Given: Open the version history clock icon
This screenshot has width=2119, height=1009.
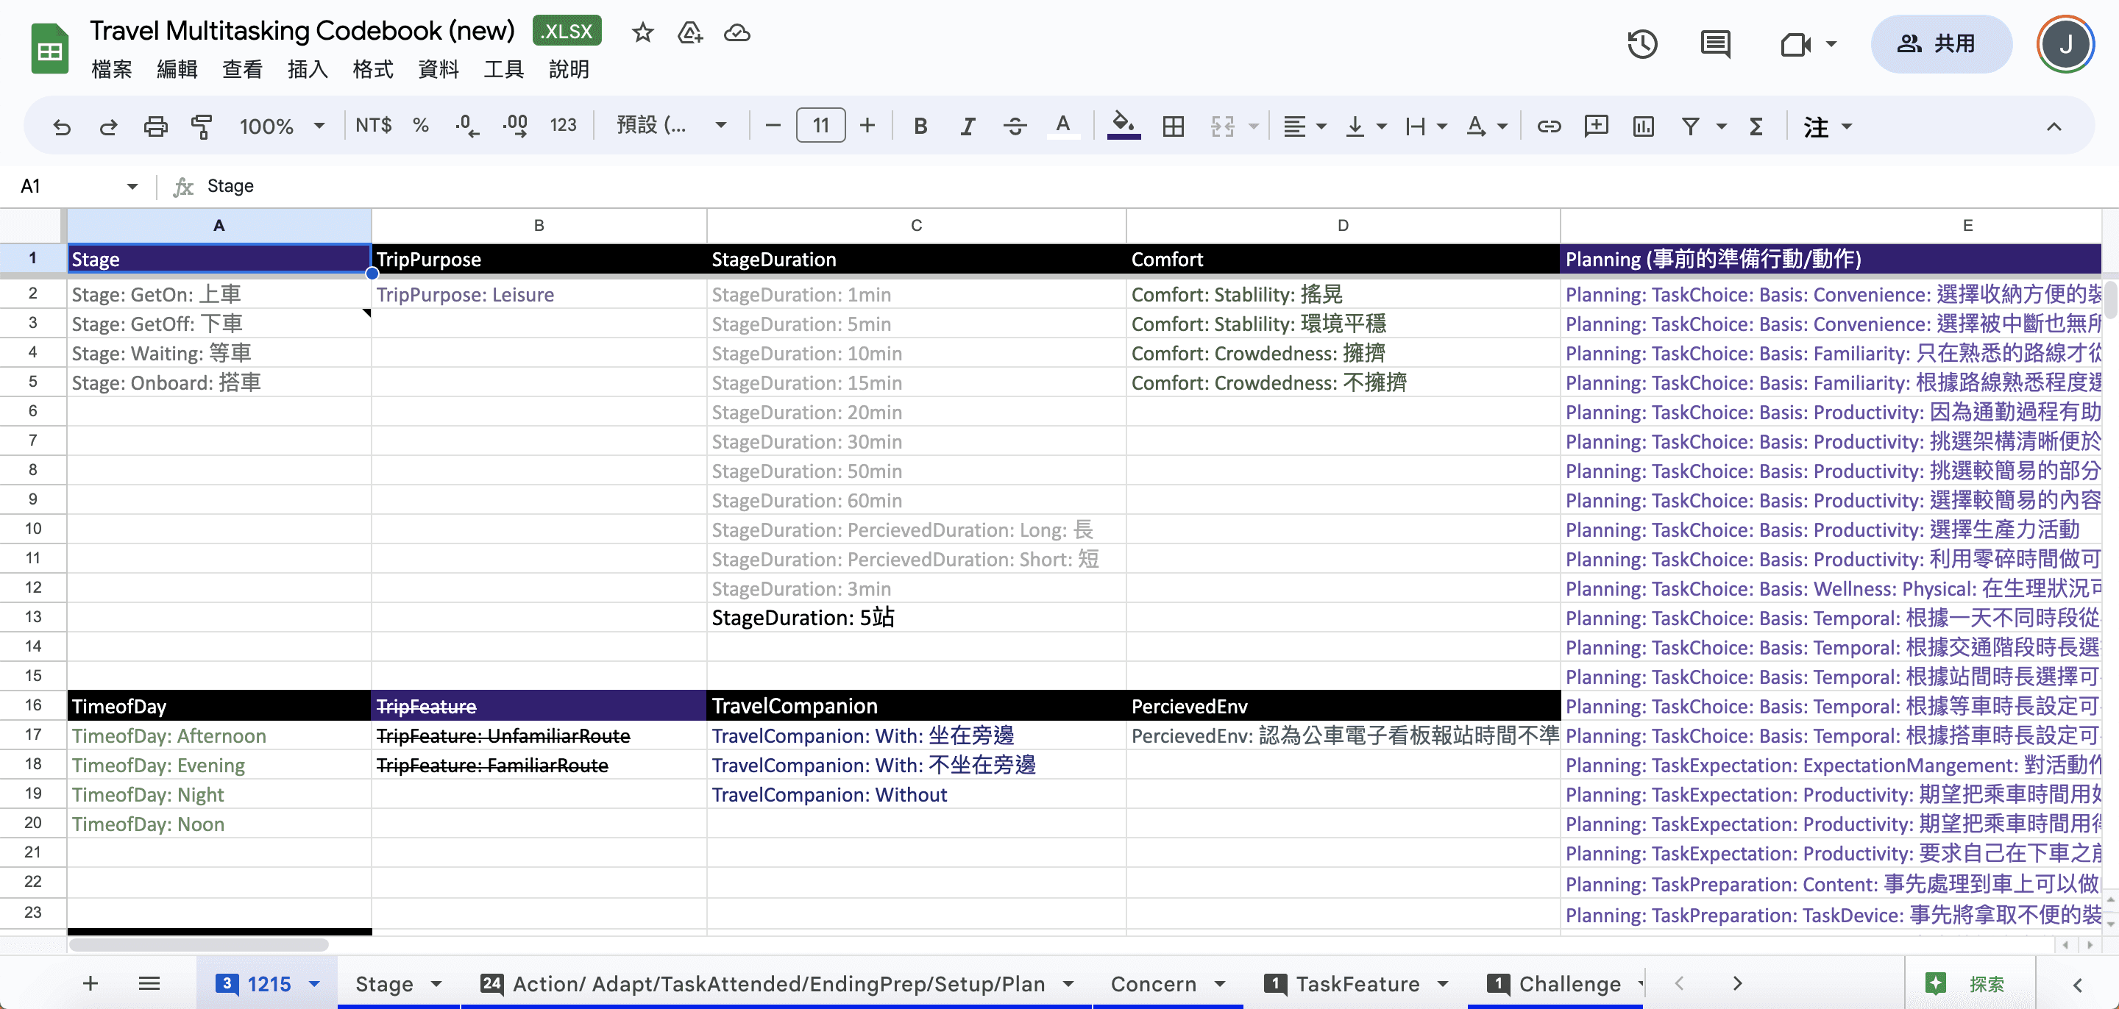Looking at the screenshot, I should 1642,44.
